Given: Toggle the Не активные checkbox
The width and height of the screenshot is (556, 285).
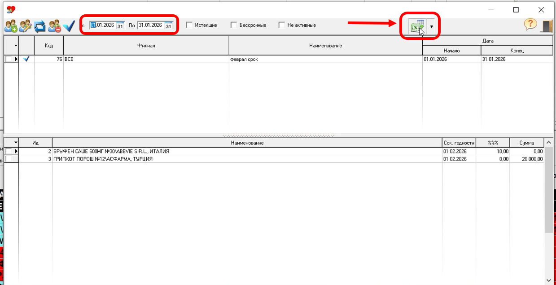Looking at the screenshot, I should (x=282, y=25).
